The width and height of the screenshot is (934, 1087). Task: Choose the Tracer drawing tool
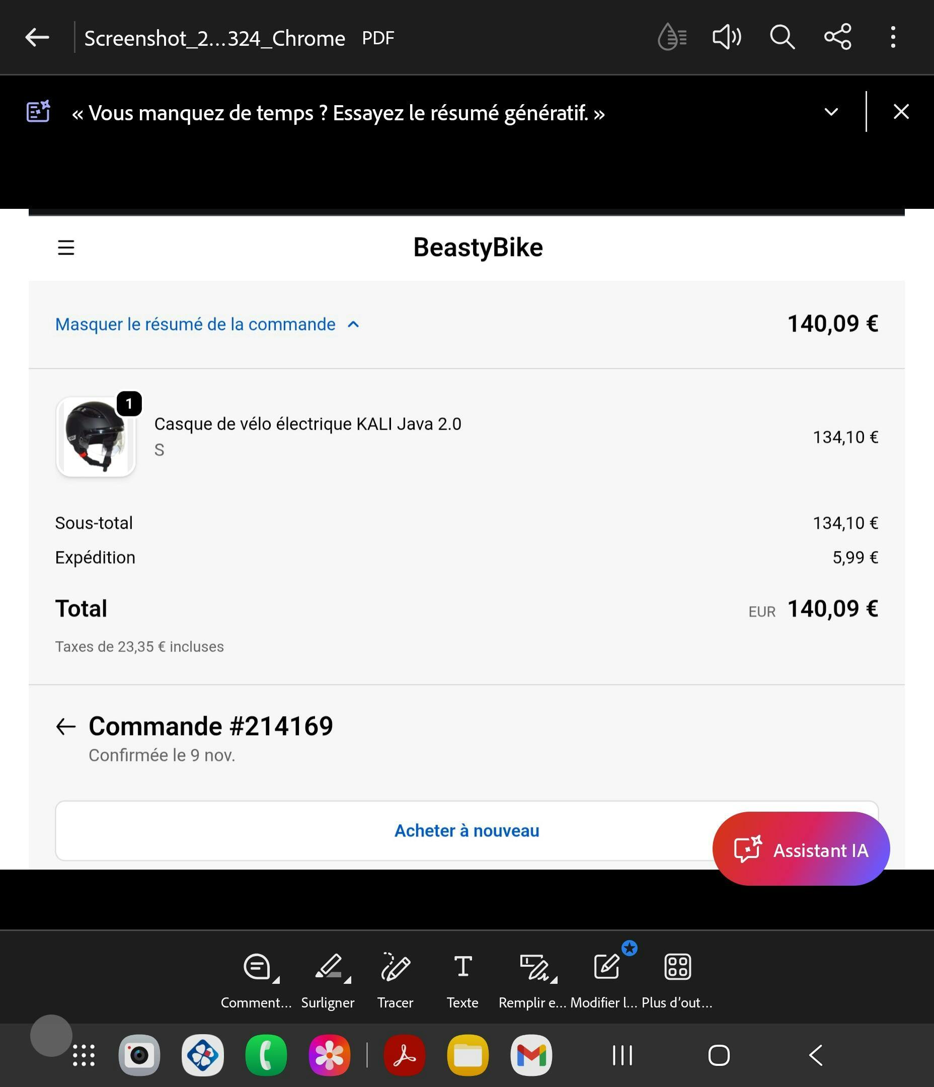click(x=395, y=968)
